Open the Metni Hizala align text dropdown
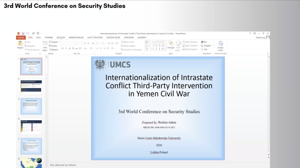Viewport: 300px width, 168px height. 129,46
